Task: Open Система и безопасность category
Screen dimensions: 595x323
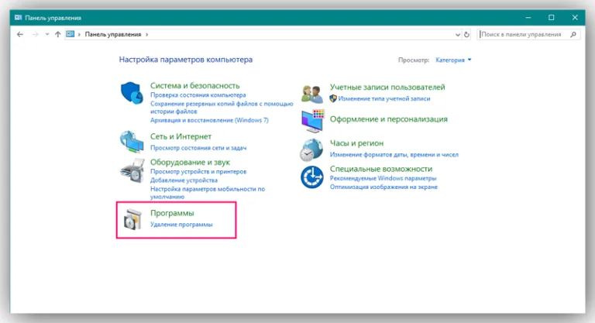Action: coord(194,86)
